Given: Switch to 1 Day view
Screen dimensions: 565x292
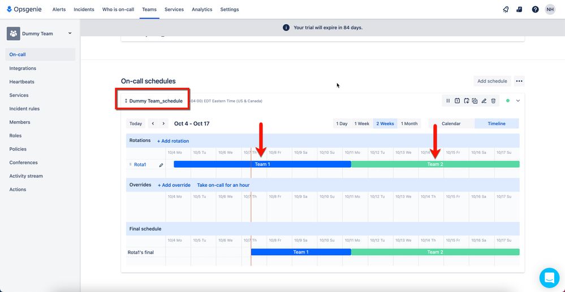Looking at the screenshot, I should point(342,124).
